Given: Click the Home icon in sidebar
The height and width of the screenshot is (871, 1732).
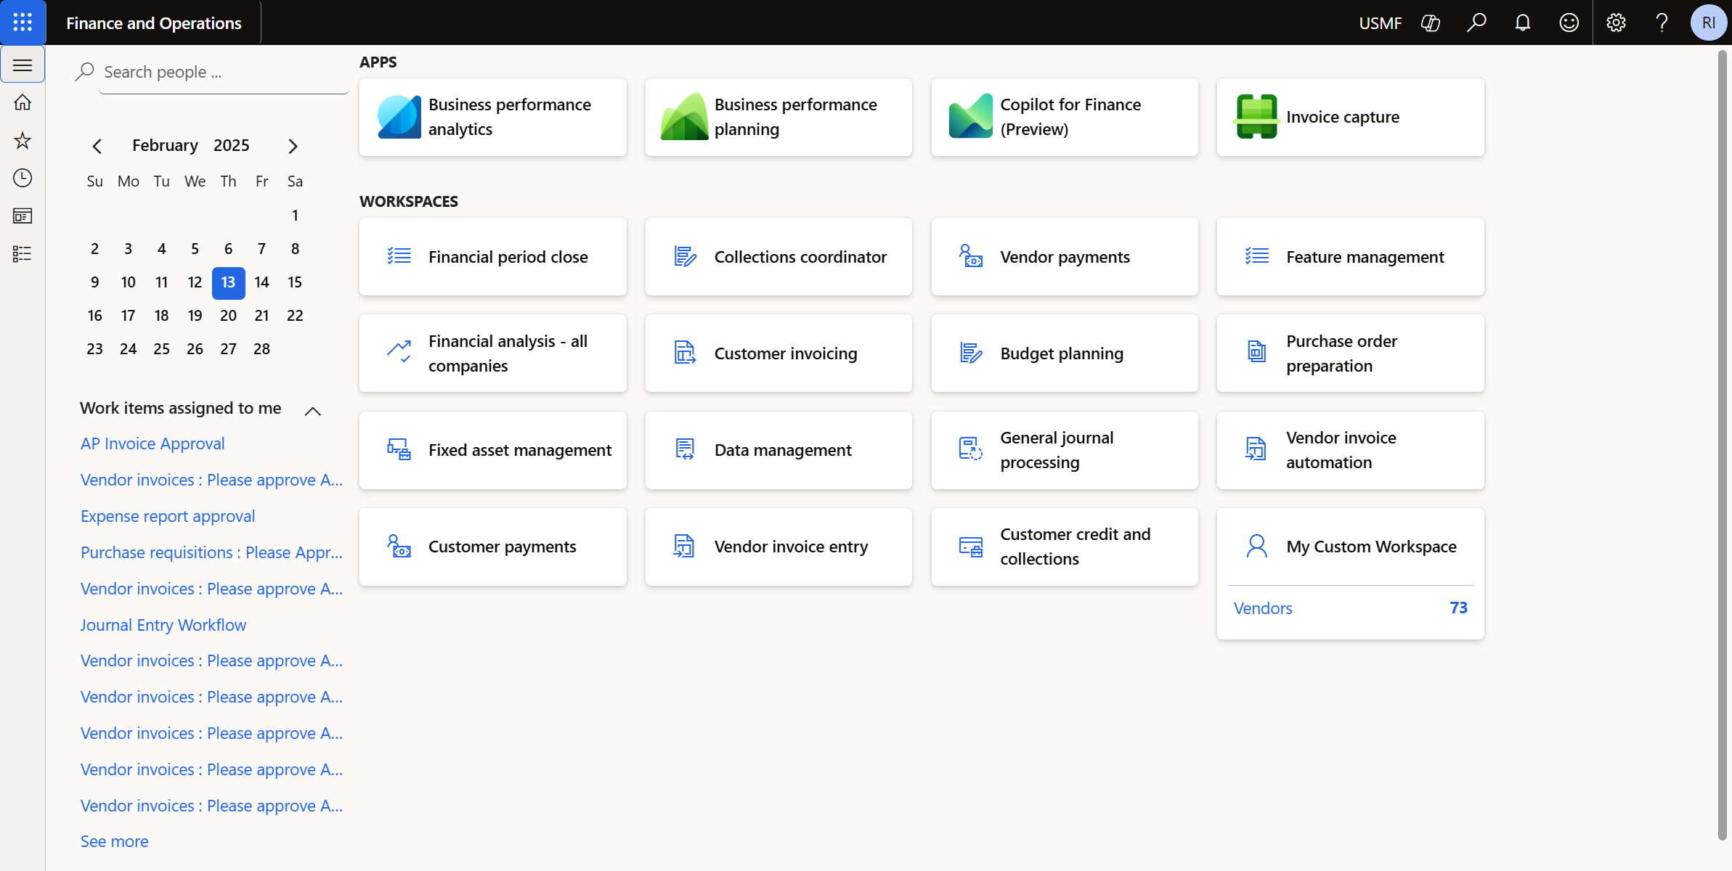Looking at the screenshot, I should pos(23,102).
